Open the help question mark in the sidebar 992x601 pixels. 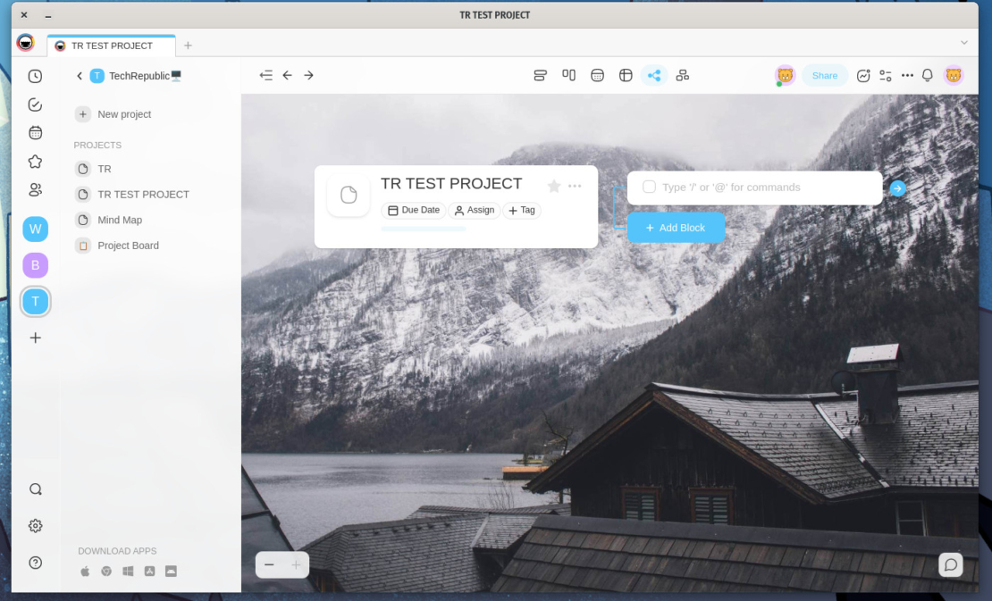35,563
